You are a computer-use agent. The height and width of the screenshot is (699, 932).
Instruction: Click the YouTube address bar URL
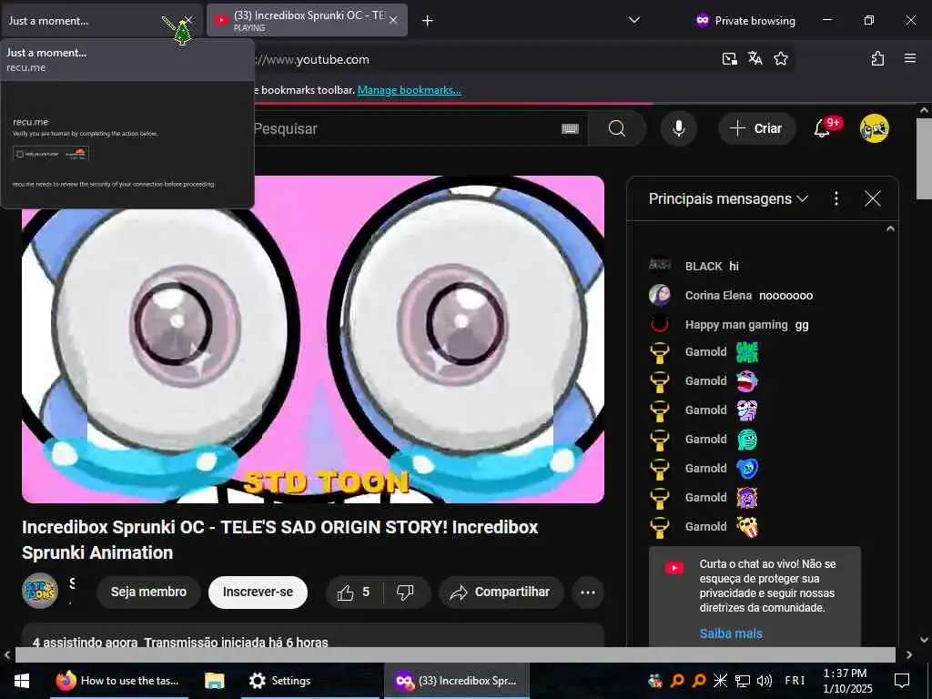click(x=312, y=59)
